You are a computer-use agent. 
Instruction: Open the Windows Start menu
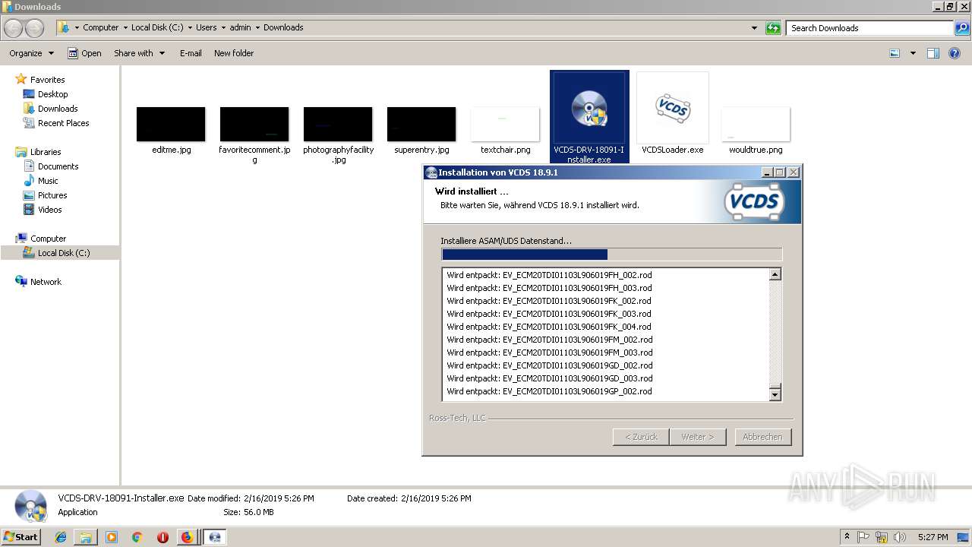pyautogui.click(x=21, y=537)
